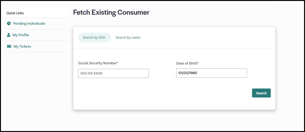Select the Search by SSN tab
Viewport: 305px width, 132px height.
(94, 37)
